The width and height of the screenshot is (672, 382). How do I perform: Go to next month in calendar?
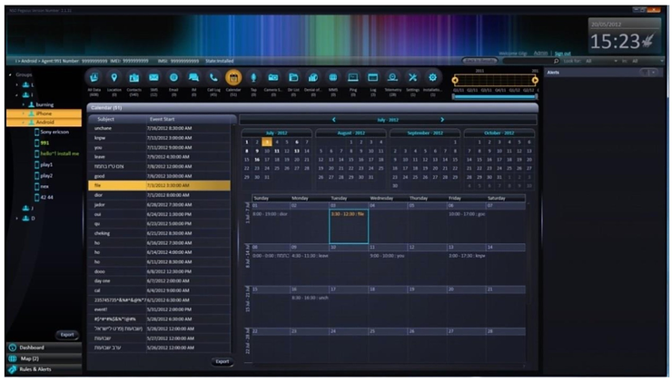pos(442,120)
